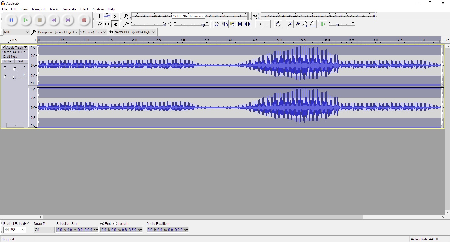Click the device toolbar speaker icon
The width and height of the screenshot is (450, 242).
click(x=111, y=32)
